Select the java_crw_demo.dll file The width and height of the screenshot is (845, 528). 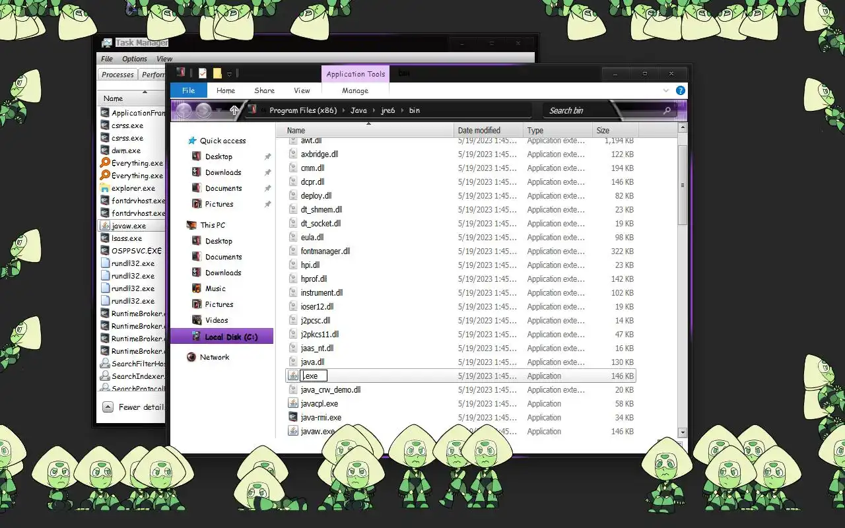[330, 389]
